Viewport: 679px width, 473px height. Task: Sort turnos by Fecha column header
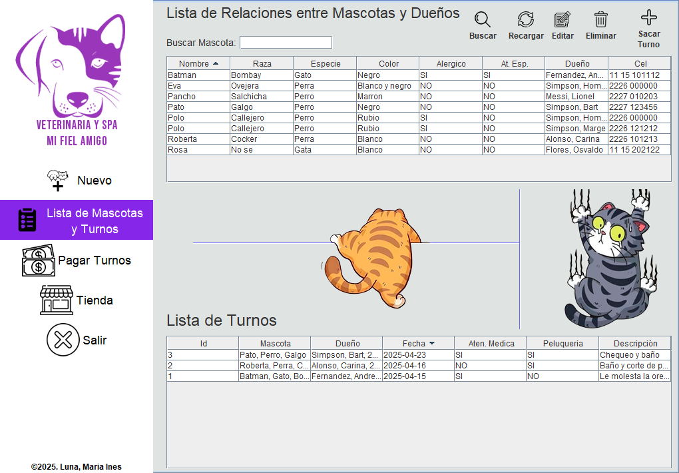418,343
